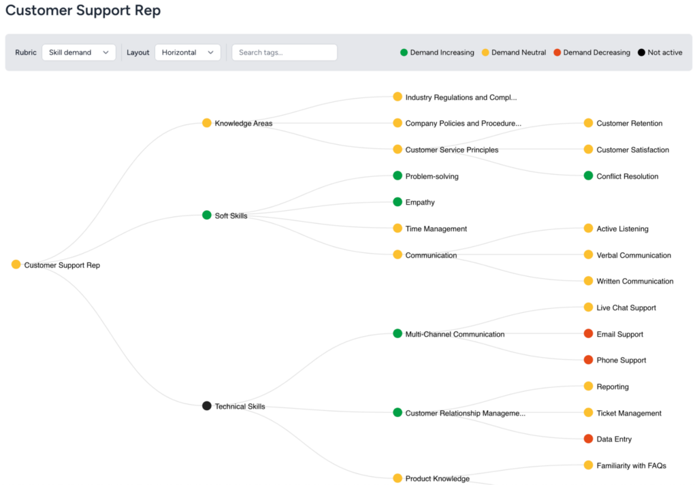This screenshot has width=697, height=485.
Task: Click the Active Listening label
Action: coord(623,229)
